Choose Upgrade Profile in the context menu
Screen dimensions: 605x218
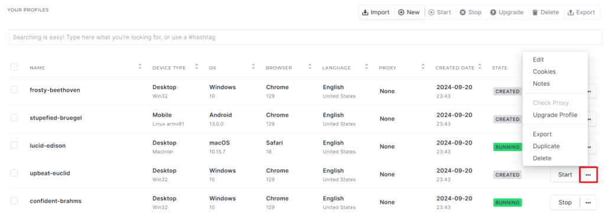(555, 115)
